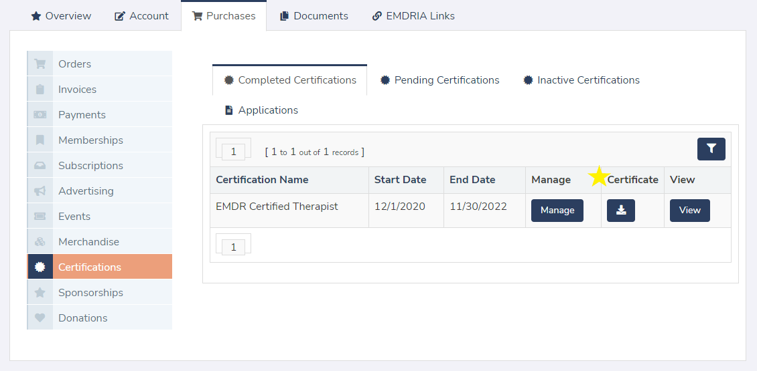
Task: Open Donations in the sidebar
Action: point(99,318)
